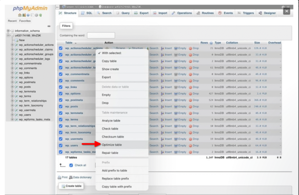Click the Database u432174166_WnZ3K breadcrumb
The width and height of the screenshot is (299, 195).
point(120,7)
